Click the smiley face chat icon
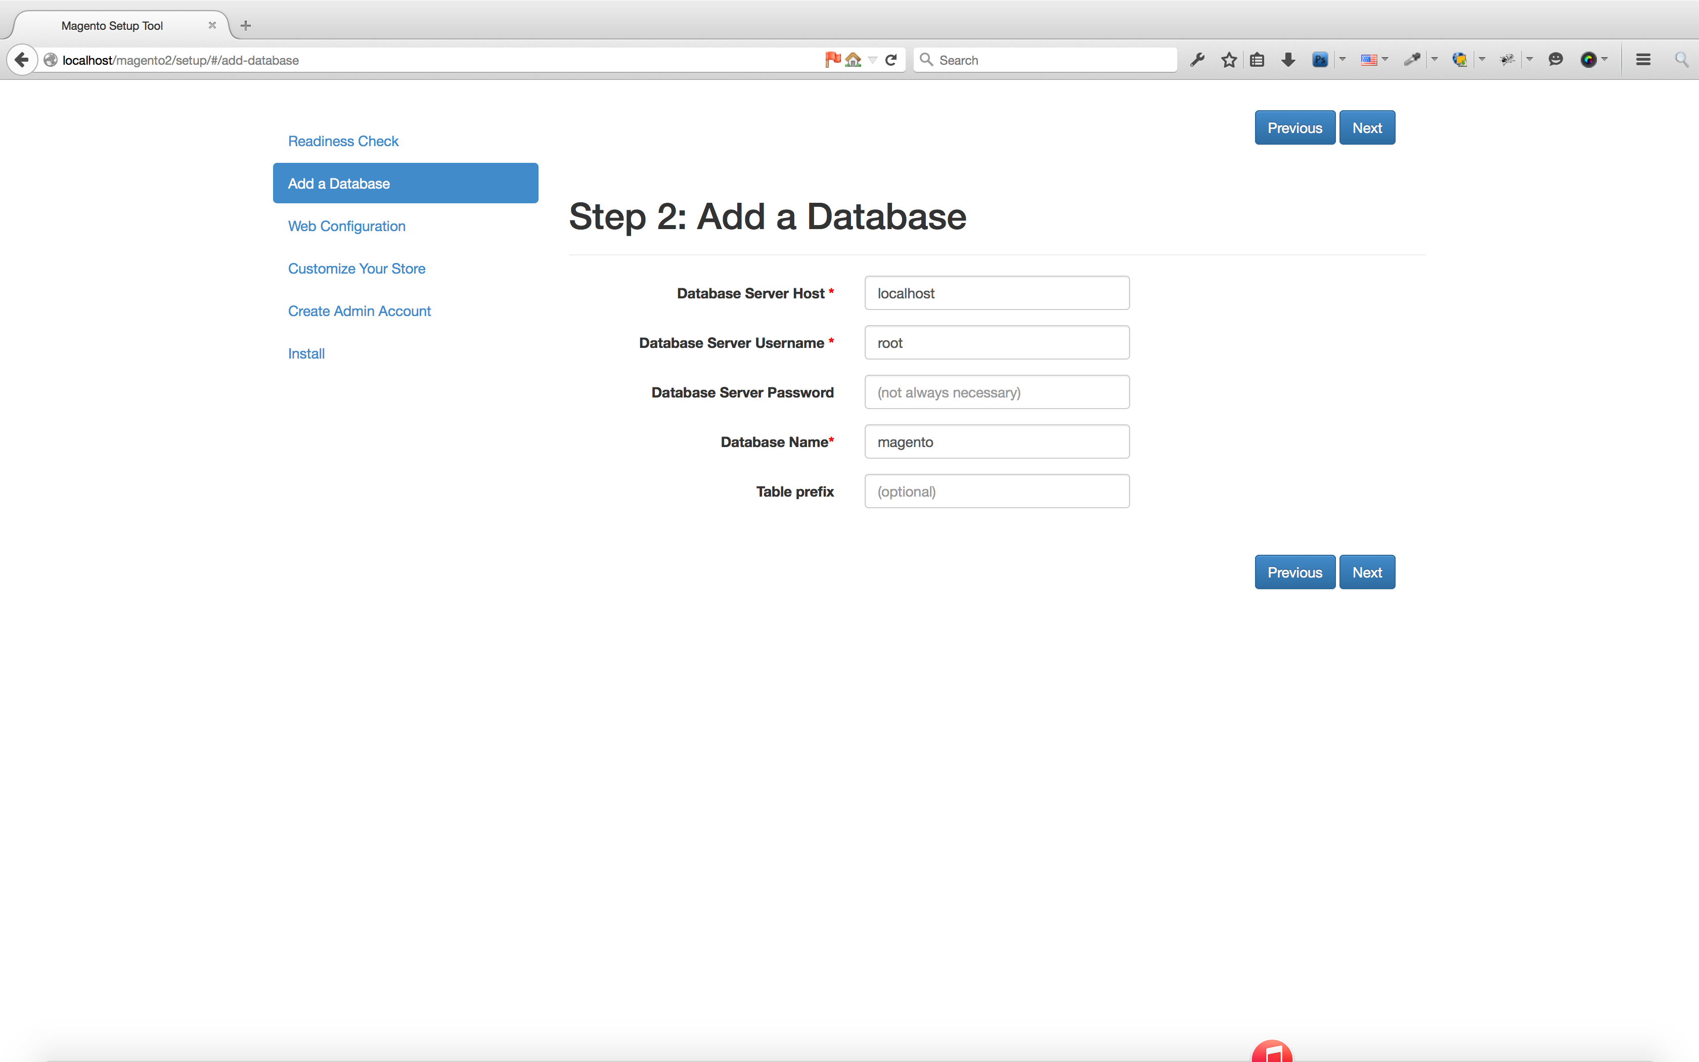Viewport: 1699px width, 1062px height. [1555, 60]
